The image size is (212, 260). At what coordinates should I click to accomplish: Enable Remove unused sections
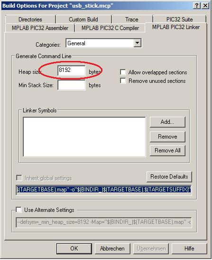point(123,81)
